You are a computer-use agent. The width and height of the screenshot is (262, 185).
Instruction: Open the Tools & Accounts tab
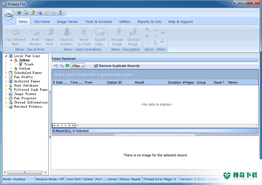pyautogui.click(x=99, y=22)
